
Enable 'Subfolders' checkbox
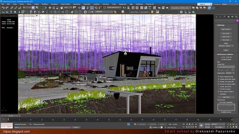[219, 94]
